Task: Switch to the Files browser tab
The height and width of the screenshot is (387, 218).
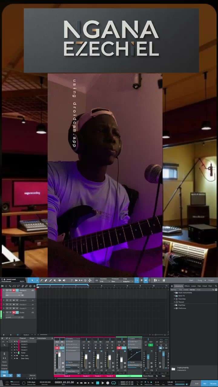Action: pos(199,286)
